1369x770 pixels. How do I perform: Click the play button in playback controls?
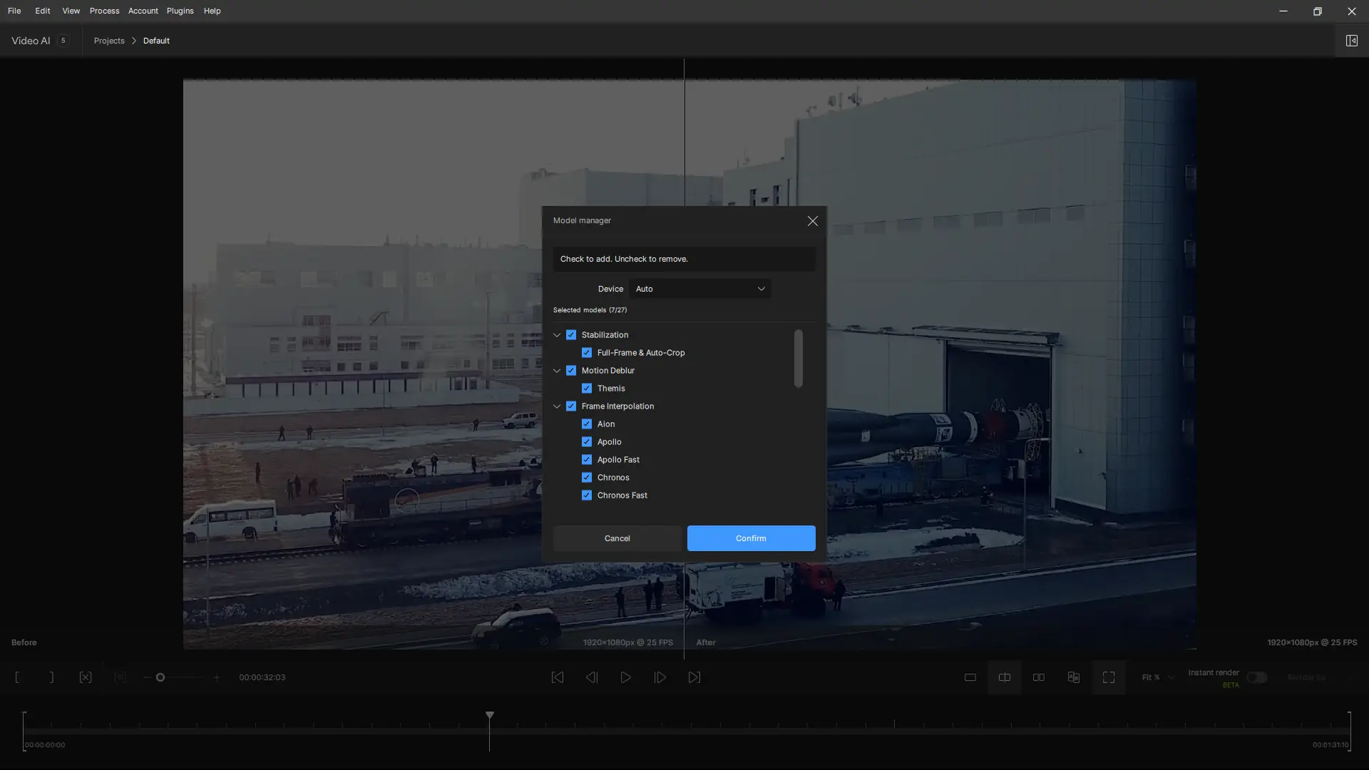[625, 677]
